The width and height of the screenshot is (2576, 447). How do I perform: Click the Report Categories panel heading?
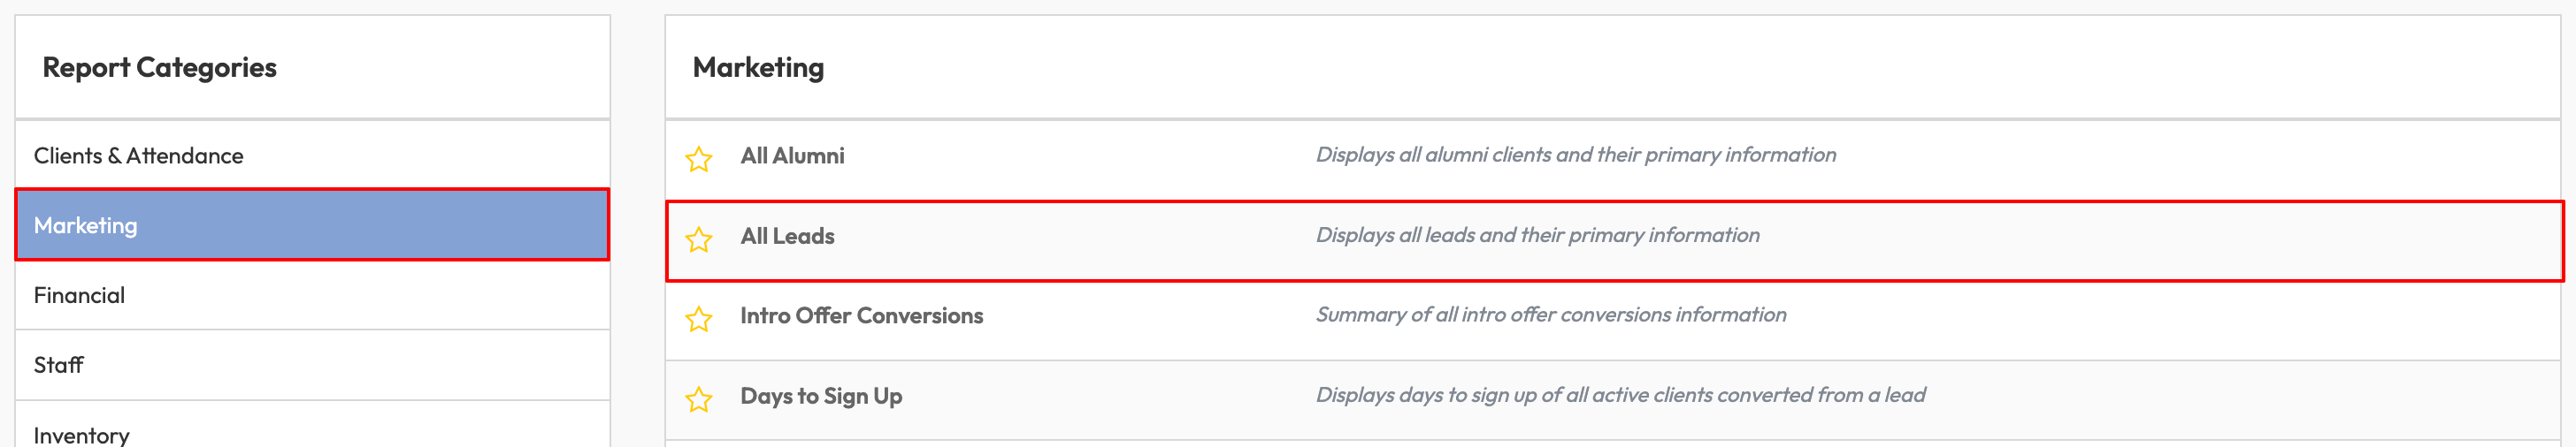159,68
